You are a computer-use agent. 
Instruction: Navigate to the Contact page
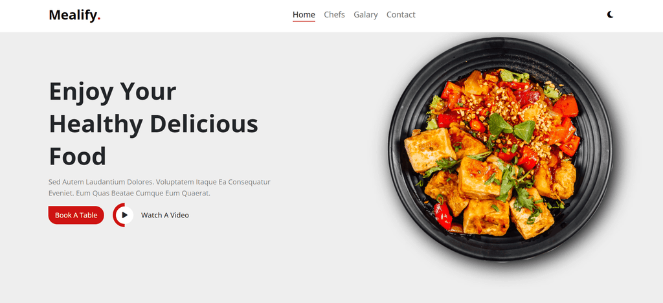[401, 15]
